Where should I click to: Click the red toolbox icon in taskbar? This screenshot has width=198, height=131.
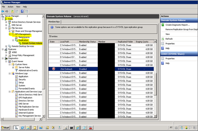click(x=90, y=128)
